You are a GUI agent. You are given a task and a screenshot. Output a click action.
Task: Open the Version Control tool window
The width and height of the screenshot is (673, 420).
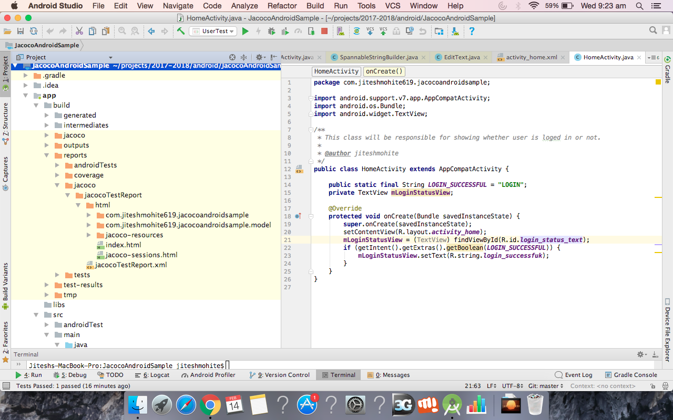tap(279, 375)
